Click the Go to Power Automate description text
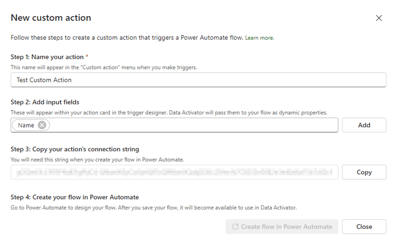 [153, 207]
